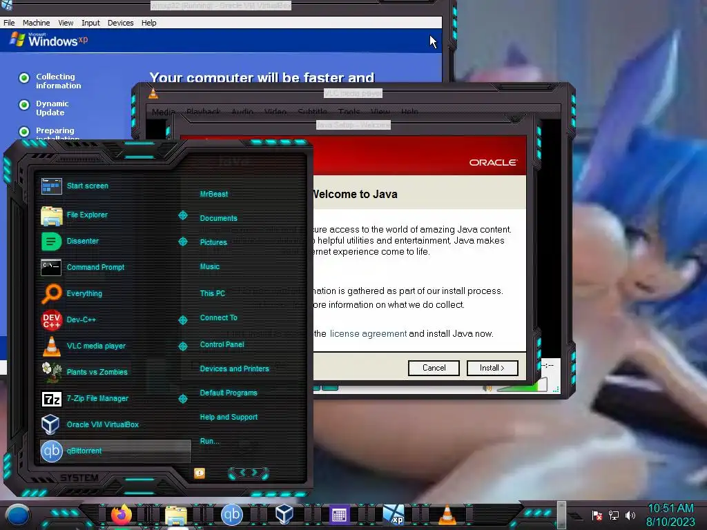Open MrBeast user folder
The height and width of the screenshot is (530, 707).
click(x=214, y=194)
